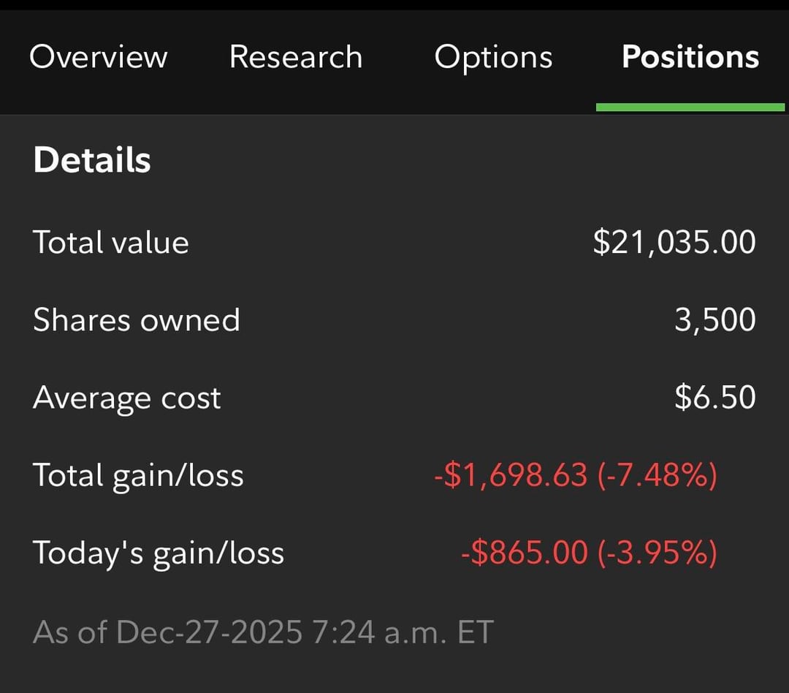The height and width of the screenshot is (693, 789).
Task: Click the $6.50 average cost value
Action: coord(714,398)
